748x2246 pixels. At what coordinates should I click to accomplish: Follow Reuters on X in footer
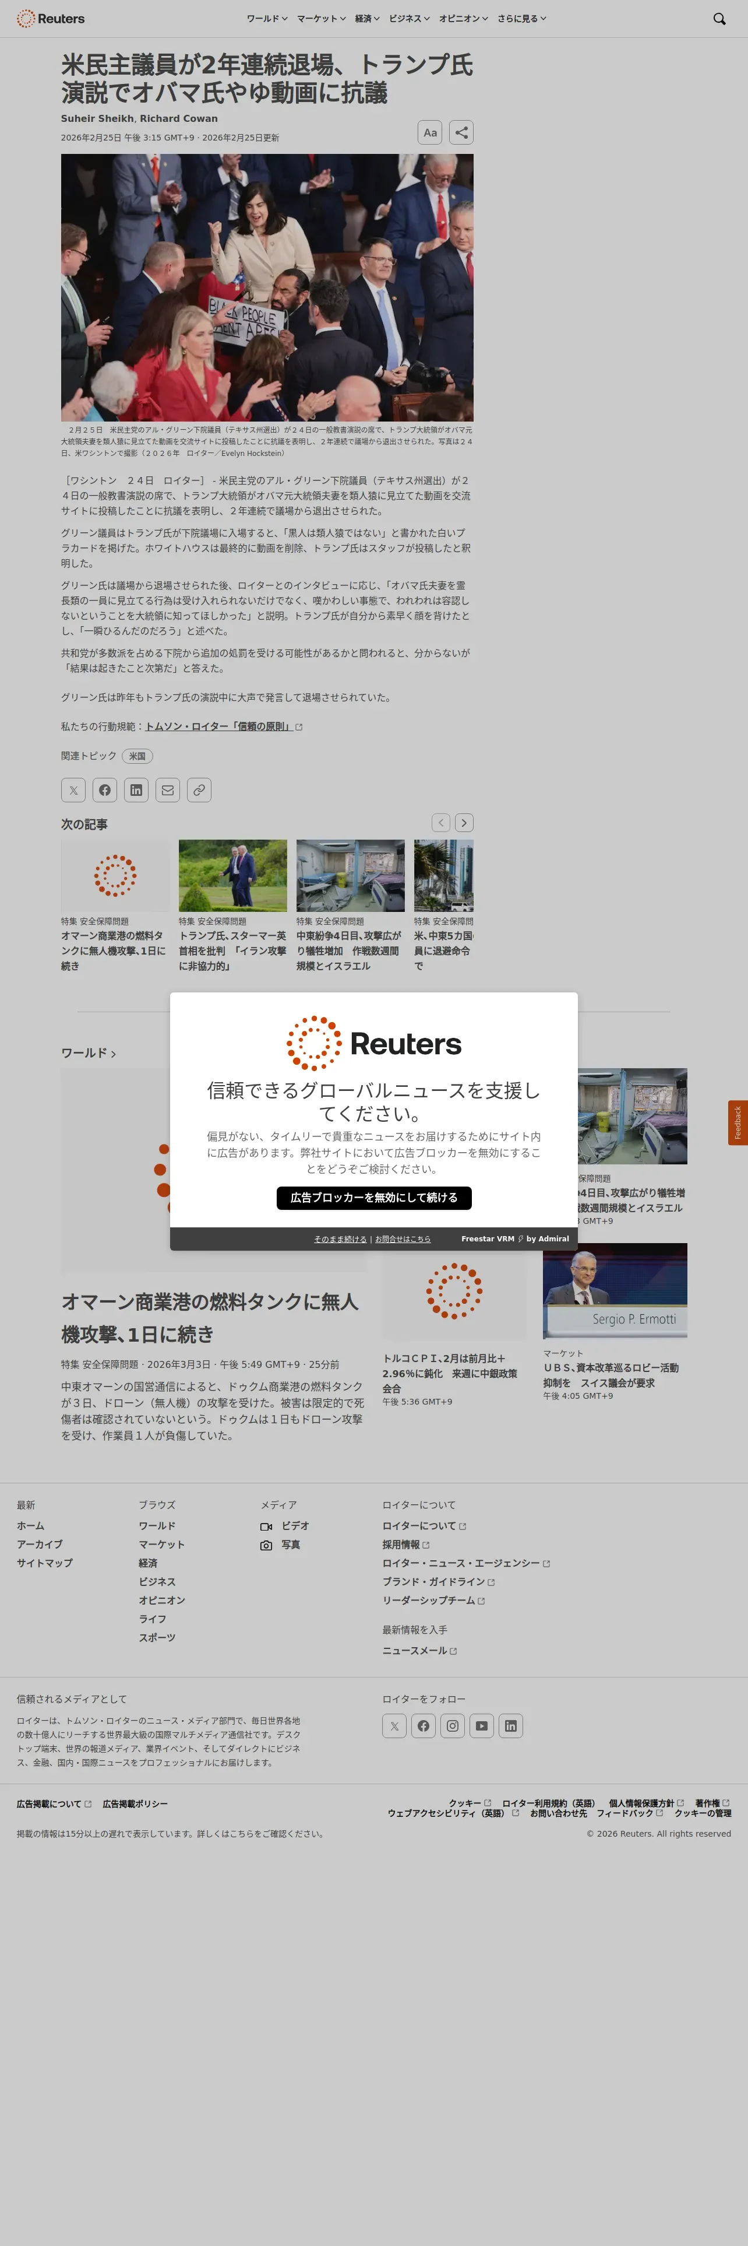tap(394, 1725)
